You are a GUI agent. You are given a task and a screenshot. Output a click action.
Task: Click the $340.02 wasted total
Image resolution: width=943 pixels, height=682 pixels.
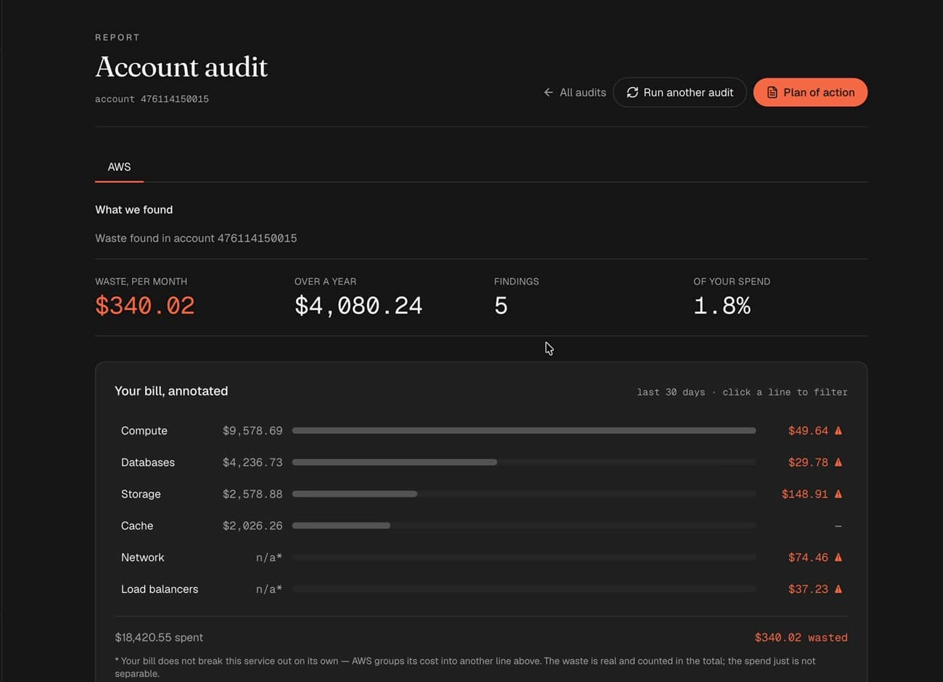pos(801,637)
